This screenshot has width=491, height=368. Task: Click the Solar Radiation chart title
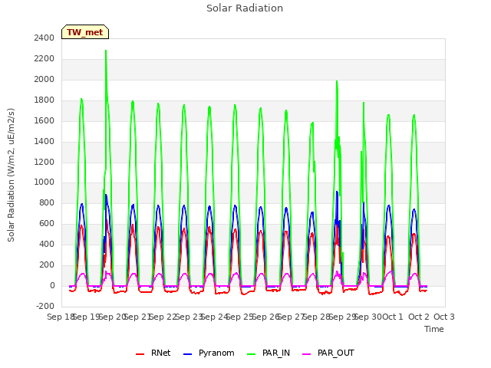(x=245, y=8)
